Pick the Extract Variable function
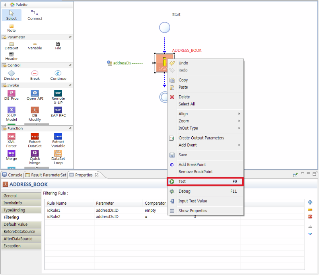The height and width of the screenshot is (275, 319). pos(58,140)
